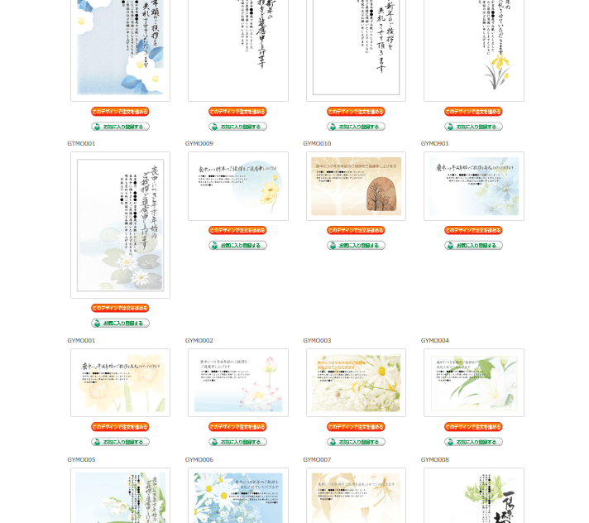Proceed with order for design GYMO901

(x=473, y=231)
